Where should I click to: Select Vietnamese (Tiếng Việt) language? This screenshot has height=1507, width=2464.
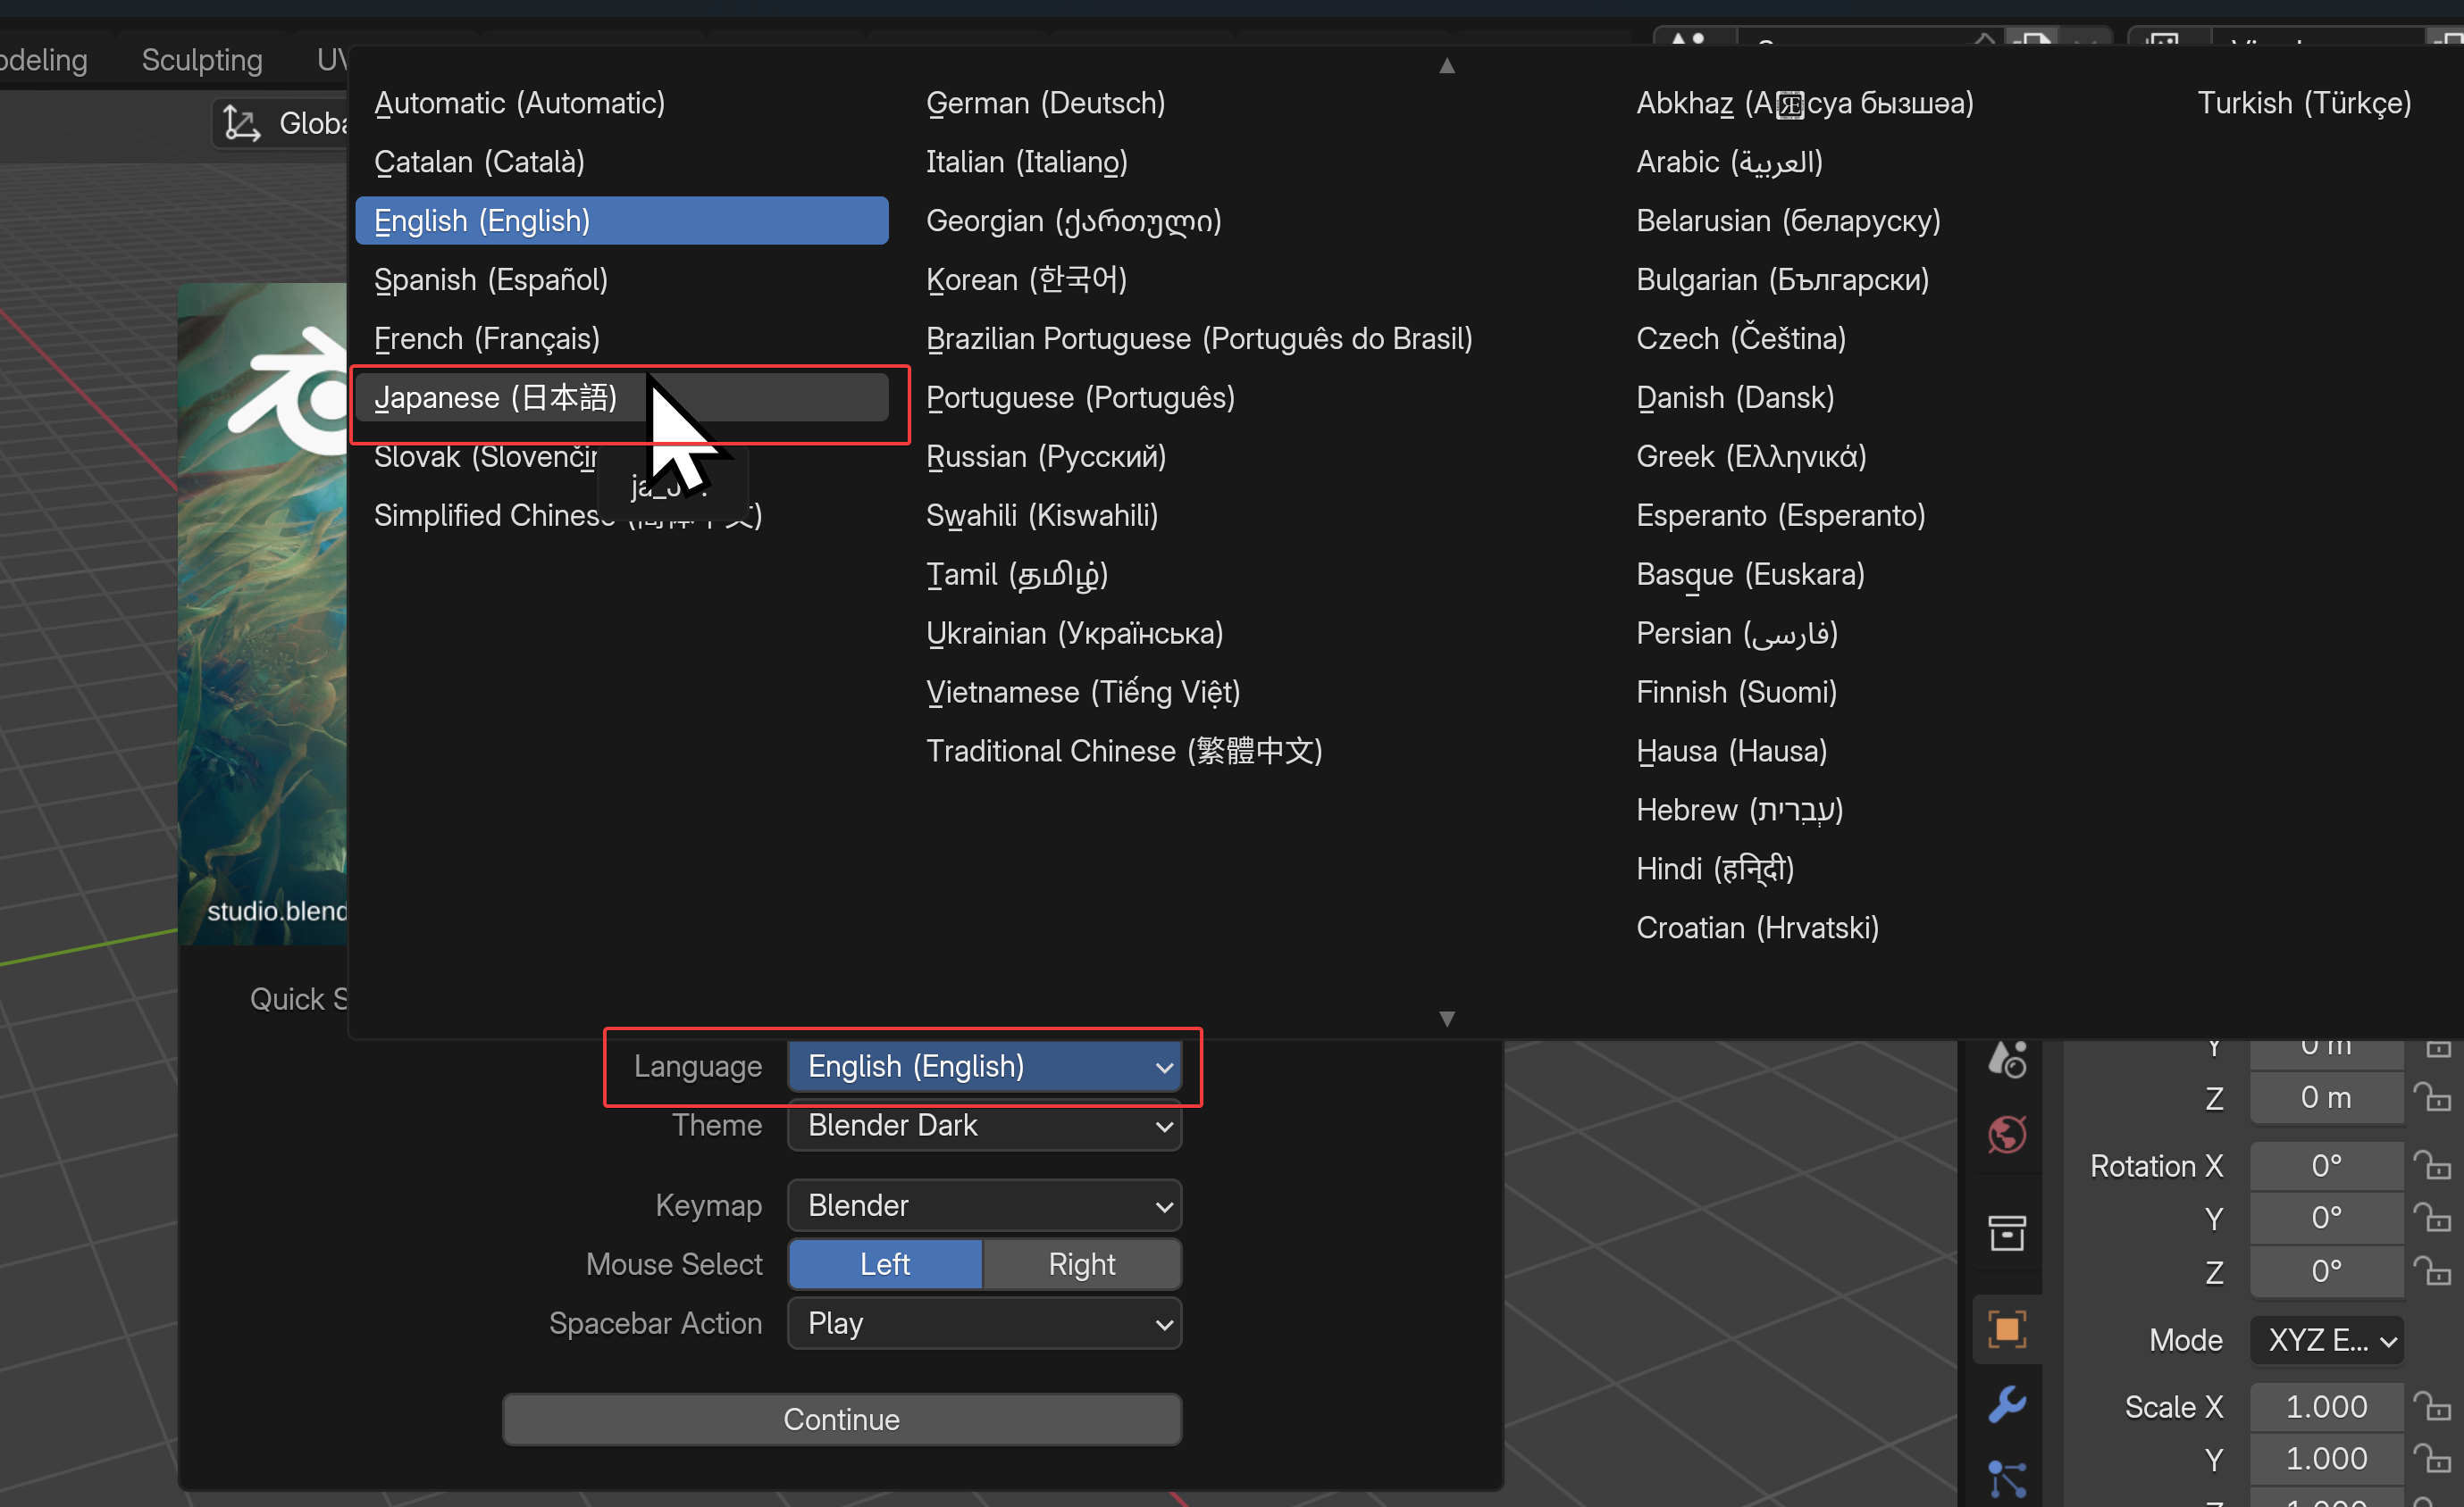1083,693
